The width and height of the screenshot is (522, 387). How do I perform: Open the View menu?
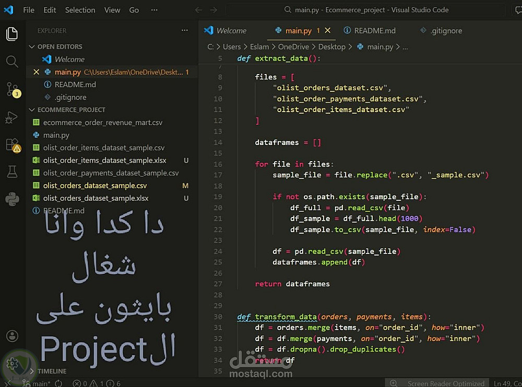pyautogui.click(x=112, y=10)
